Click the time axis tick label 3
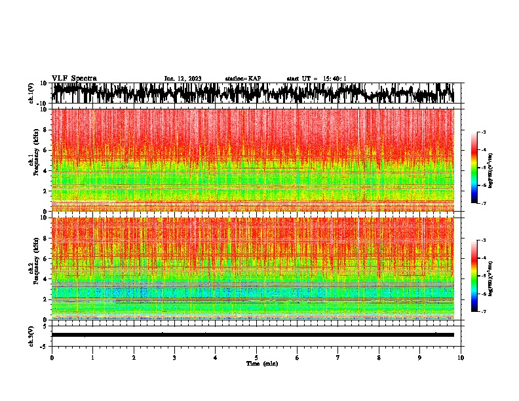Image resolution: width=519 pixels, height=401 pixels. tap(174, 358)
